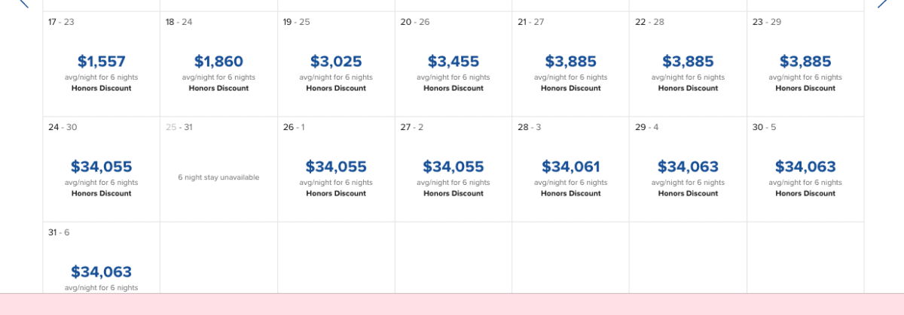Select the 23 - 29 date cell
This screenshot has width=904, height=315.
[805, 64]
